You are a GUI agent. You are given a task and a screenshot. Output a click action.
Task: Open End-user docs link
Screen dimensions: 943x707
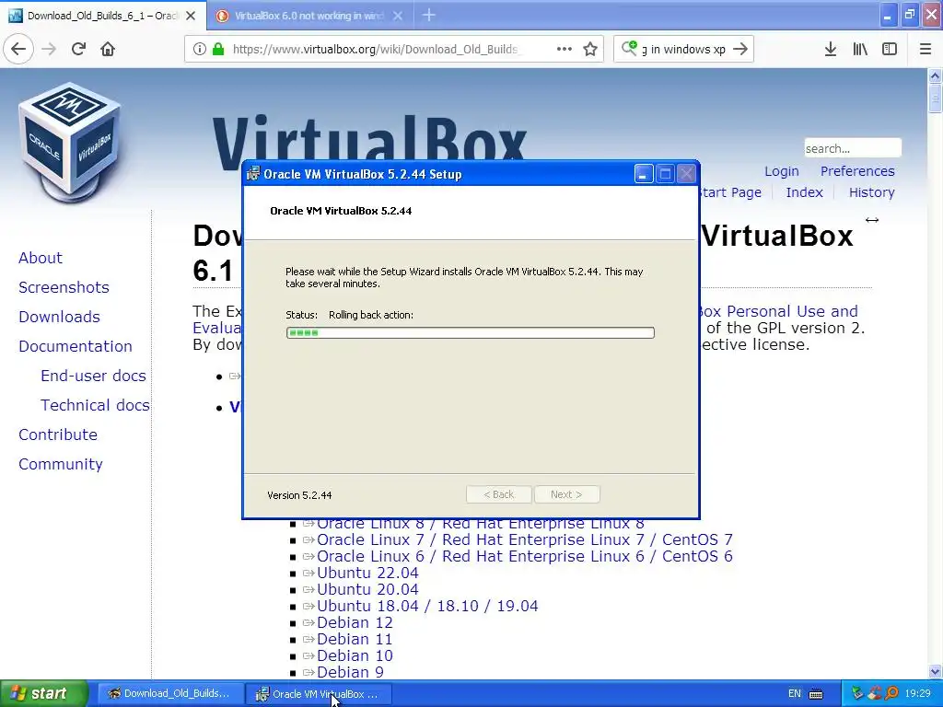[x=93, y=376]
